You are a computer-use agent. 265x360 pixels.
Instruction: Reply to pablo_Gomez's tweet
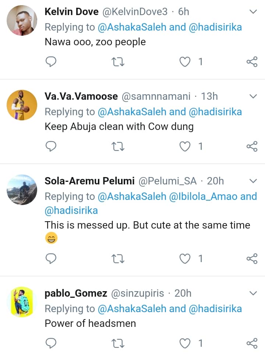tap(51, 343)
